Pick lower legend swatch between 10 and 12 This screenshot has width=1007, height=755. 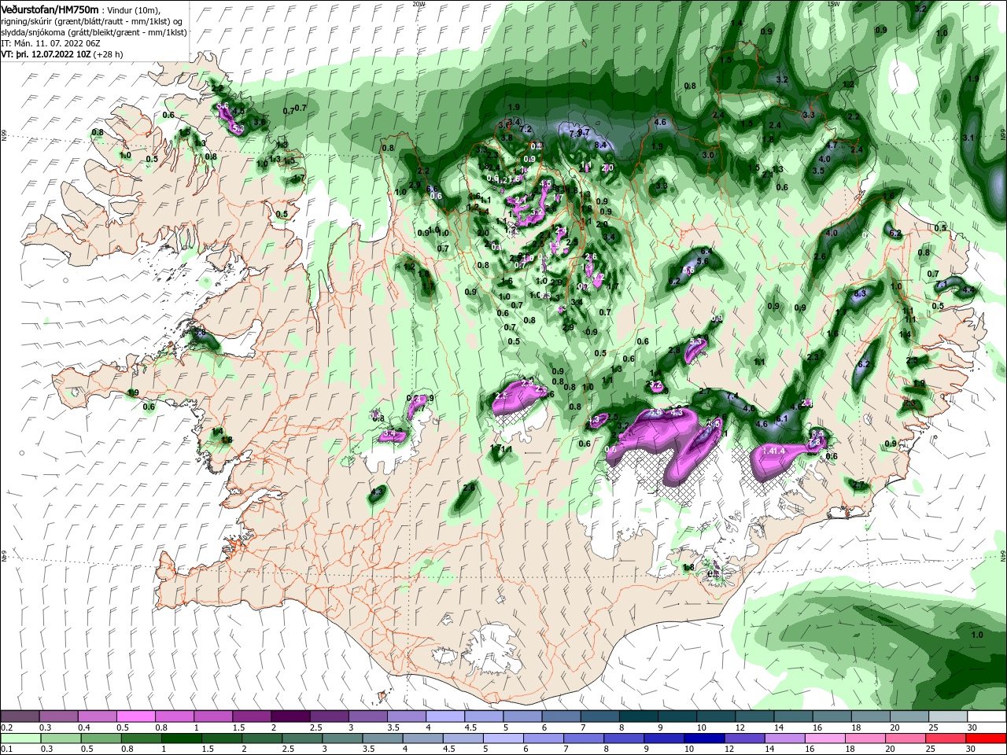point(705,738)
